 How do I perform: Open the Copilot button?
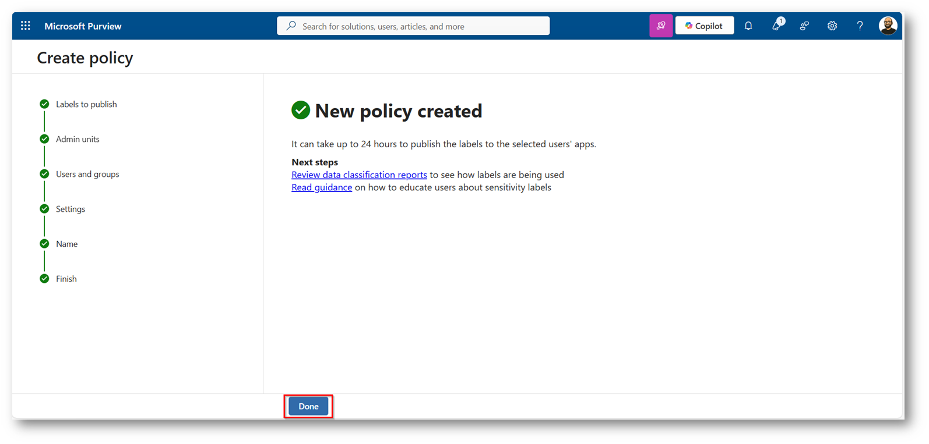[x=704, y=26]
